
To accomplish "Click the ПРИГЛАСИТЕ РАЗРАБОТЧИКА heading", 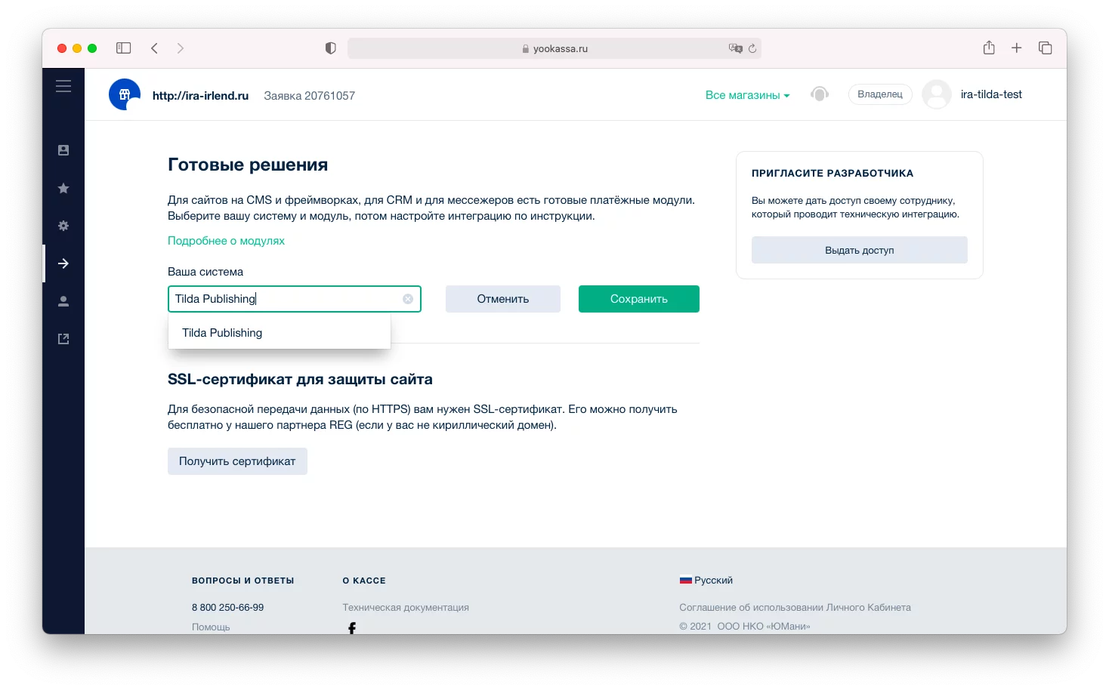I will pos(833,173).
